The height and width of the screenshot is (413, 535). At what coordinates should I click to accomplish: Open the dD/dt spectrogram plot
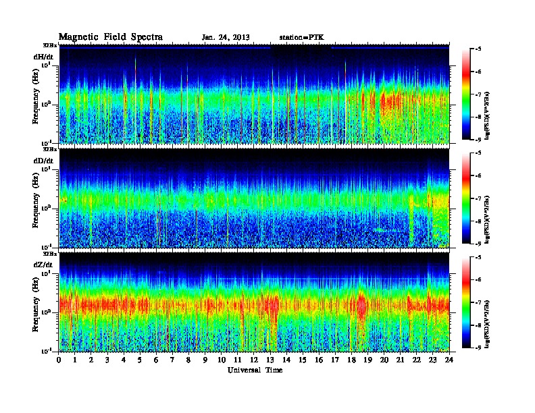coord(254,198)
